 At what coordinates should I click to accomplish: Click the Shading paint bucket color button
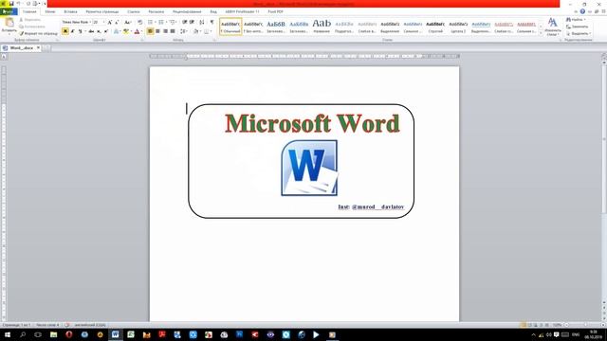(196, 31)
